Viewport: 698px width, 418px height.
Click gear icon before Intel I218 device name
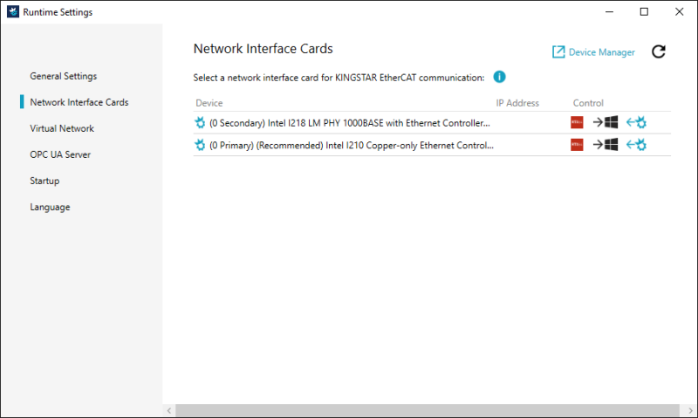click(201, 122)
